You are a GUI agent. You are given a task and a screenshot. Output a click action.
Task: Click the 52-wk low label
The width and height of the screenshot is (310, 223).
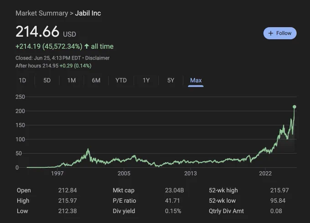coord(222,201)
